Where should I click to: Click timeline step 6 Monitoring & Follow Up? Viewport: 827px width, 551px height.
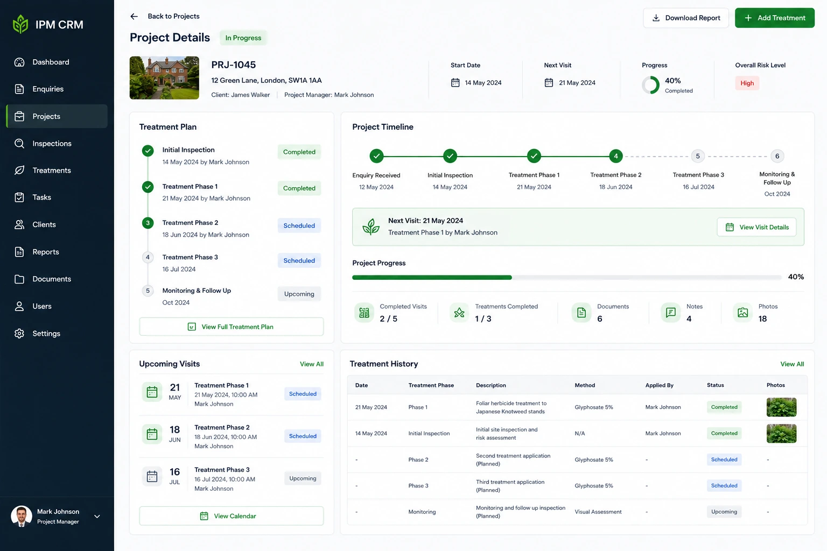(x=777, y=156)
